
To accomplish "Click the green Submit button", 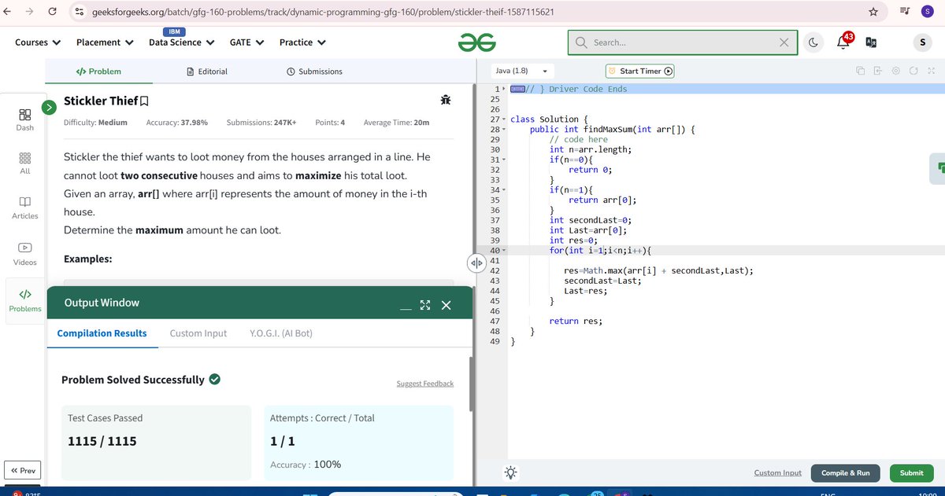I will (911, 473).
